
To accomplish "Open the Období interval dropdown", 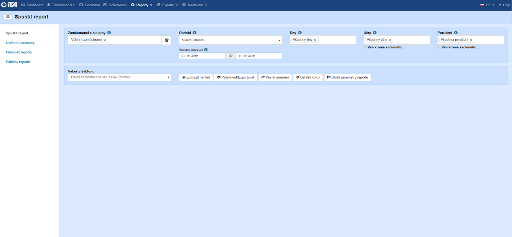I will [230, 40].
